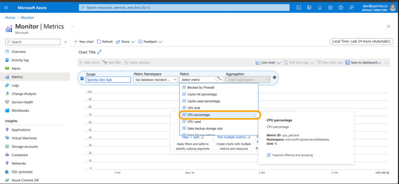This screenshot has width=399, height=184.
Task: Open Virtual Machines under Insights
Action: point(24,138)
